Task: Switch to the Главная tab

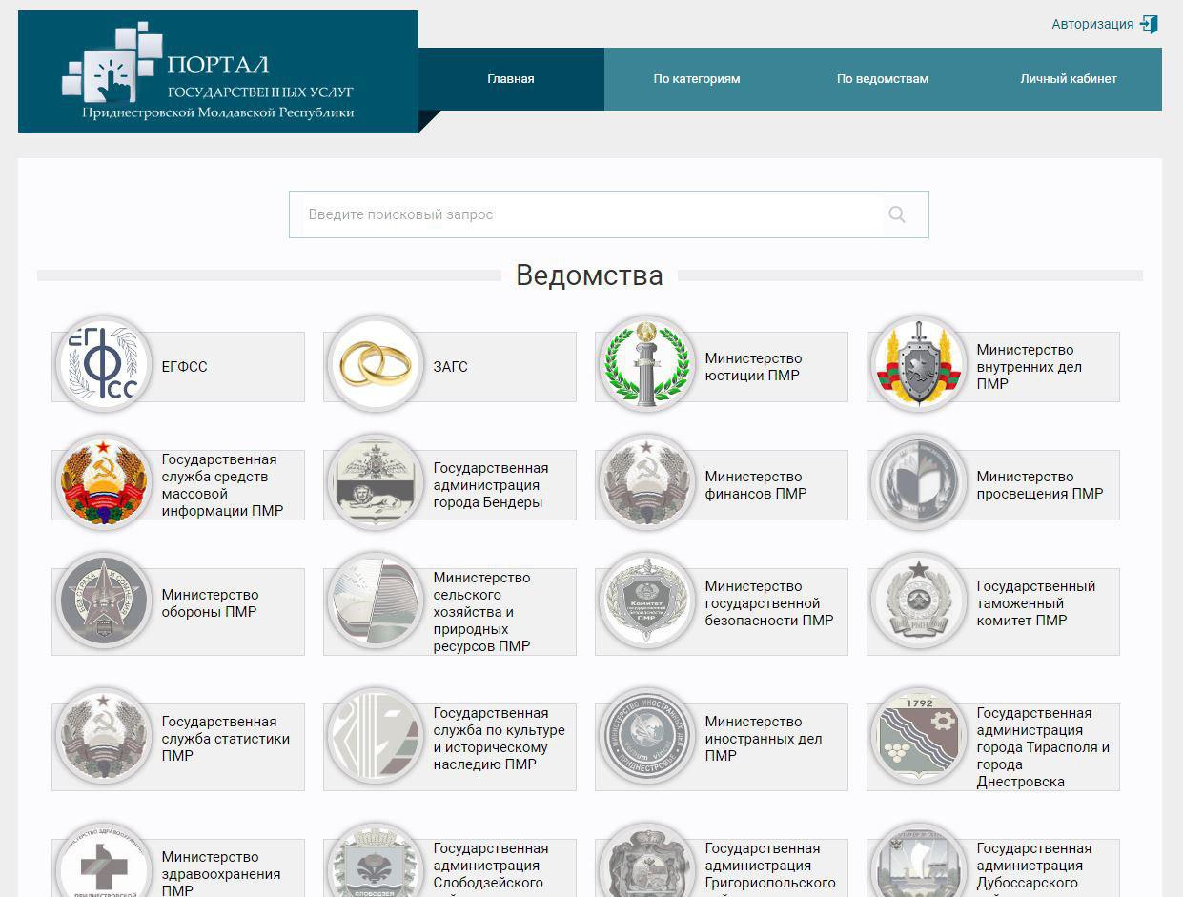Action: pos(511,79)
